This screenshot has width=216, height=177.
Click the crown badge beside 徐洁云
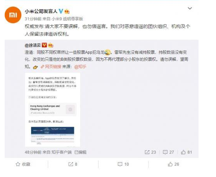(x=51, y=45)
